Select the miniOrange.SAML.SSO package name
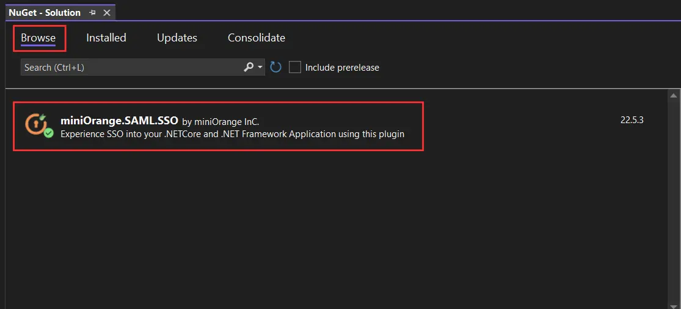 119,121
